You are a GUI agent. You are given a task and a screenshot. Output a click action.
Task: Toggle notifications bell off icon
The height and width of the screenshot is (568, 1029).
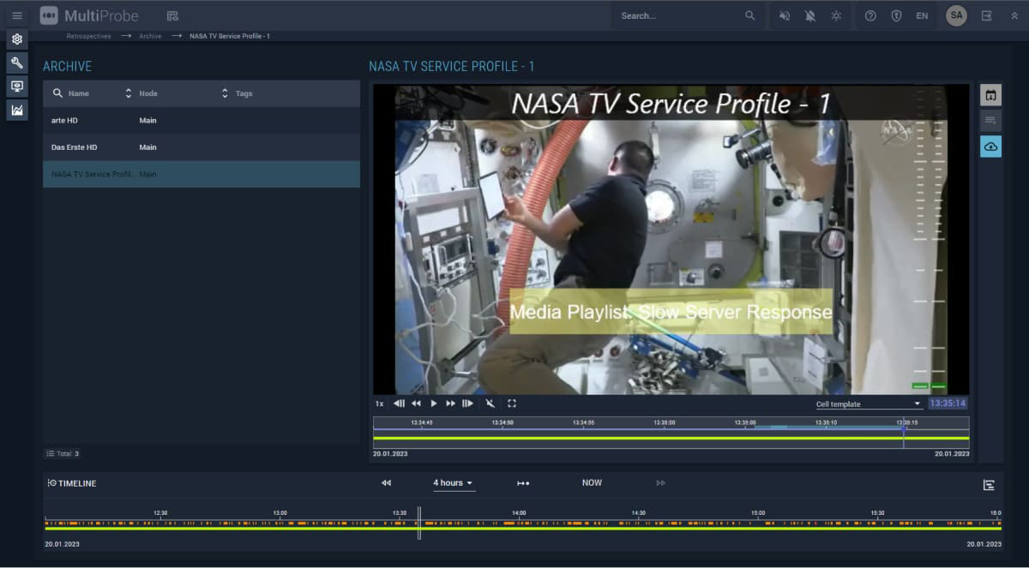click(x=810, y=15)
